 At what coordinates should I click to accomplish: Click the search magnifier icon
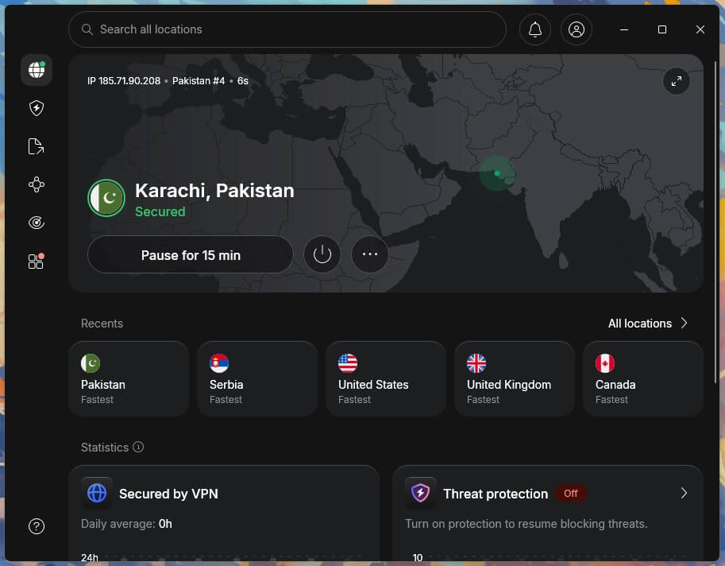87,29
